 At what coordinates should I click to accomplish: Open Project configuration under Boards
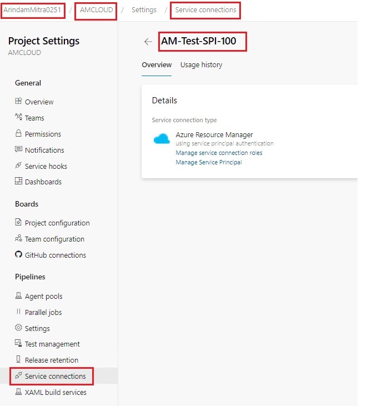coord(57,223)
